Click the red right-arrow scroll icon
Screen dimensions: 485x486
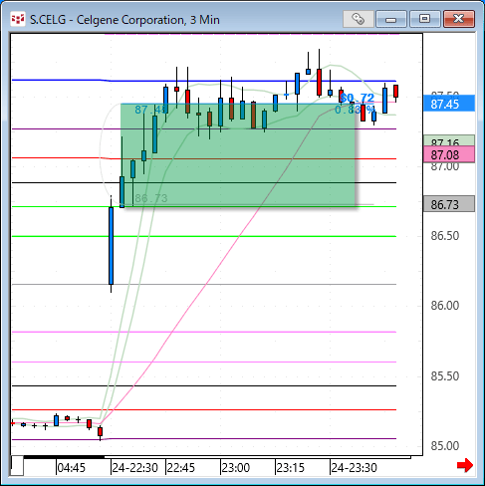pyautogui.click(x=465, y=465)
